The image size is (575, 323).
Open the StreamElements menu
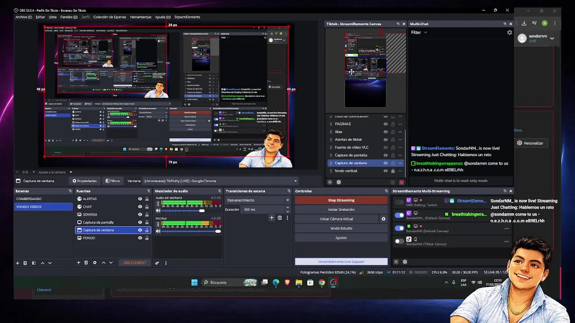point(187,17)
